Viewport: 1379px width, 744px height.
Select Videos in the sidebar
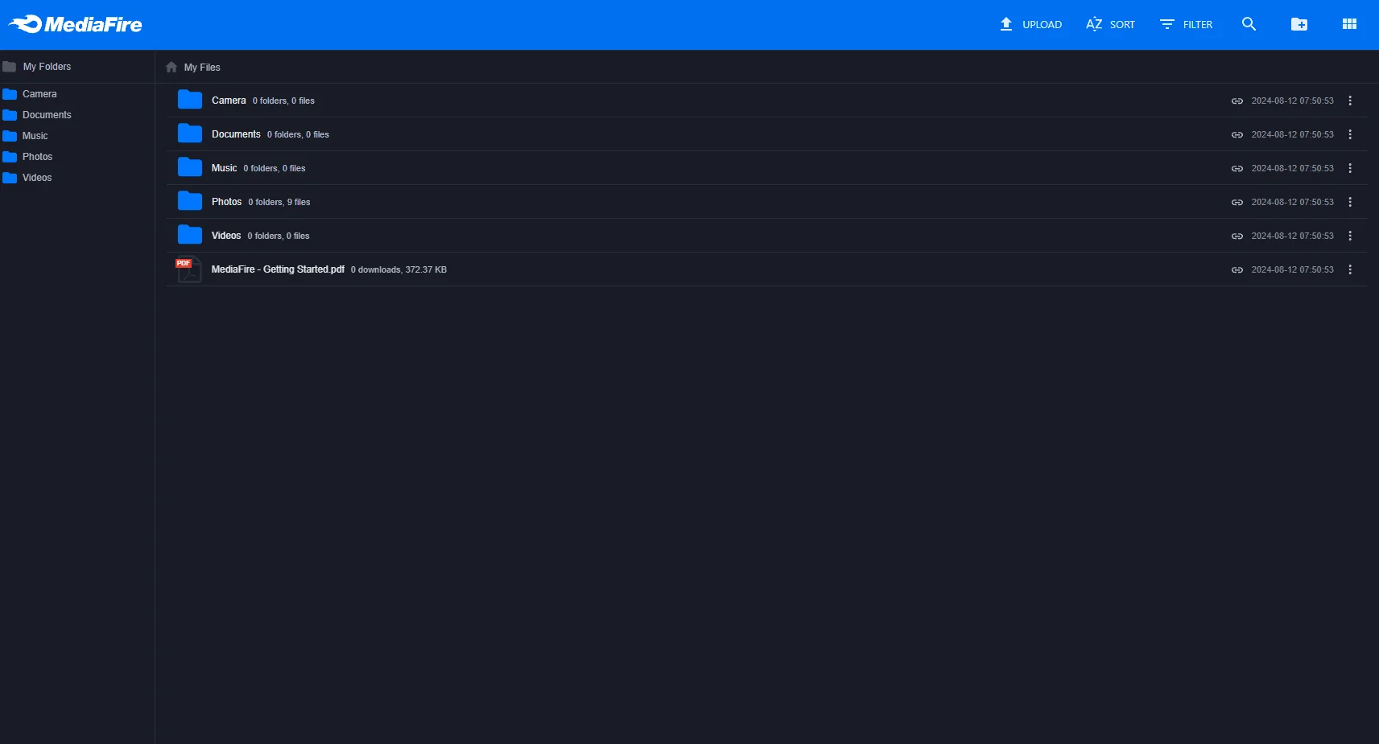click(37, 178)
